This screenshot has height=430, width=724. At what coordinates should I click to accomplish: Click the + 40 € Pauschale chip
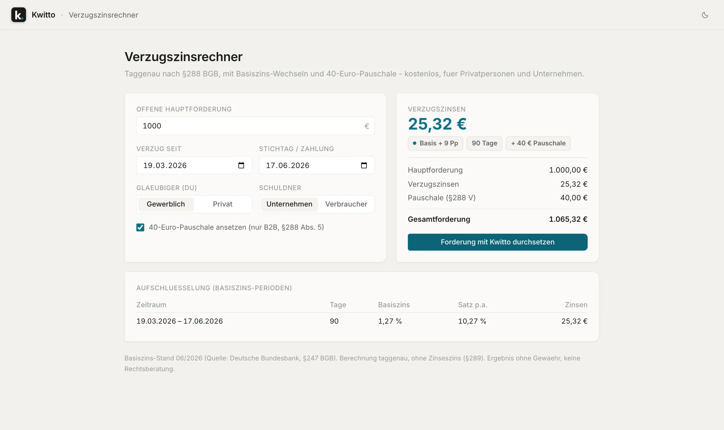point(538,143)
